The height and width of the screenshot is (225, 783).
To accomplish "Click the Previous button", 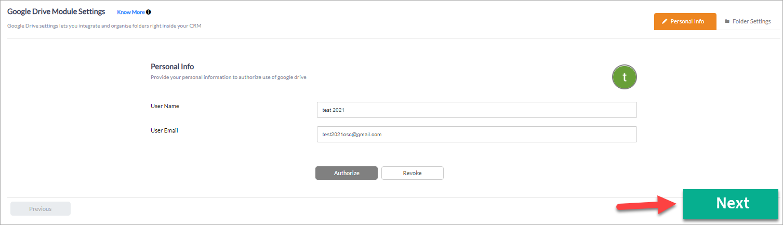I will (x=41, y=209).
